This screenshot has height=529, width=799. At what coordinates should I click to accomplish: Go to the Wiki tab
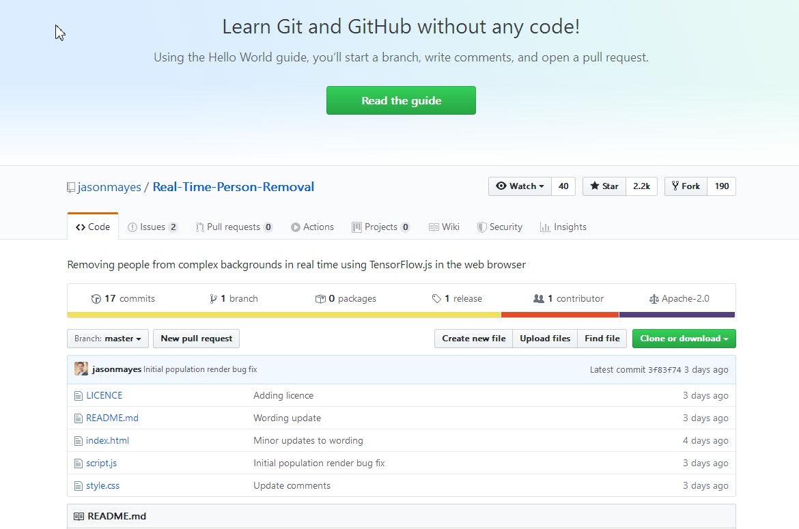[444, 227]
